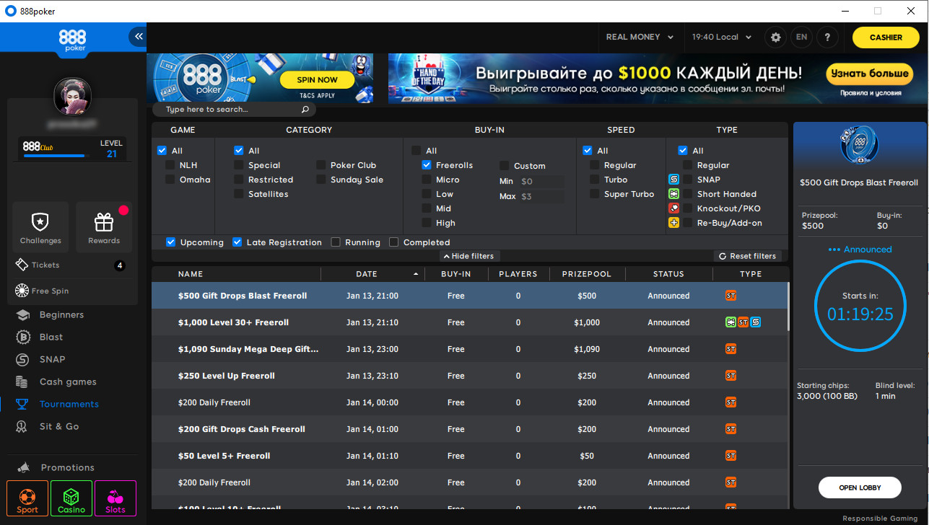Go to SNAP section in sidebar
The width and height of the screenshot is (929, 525).
point(52,360)
